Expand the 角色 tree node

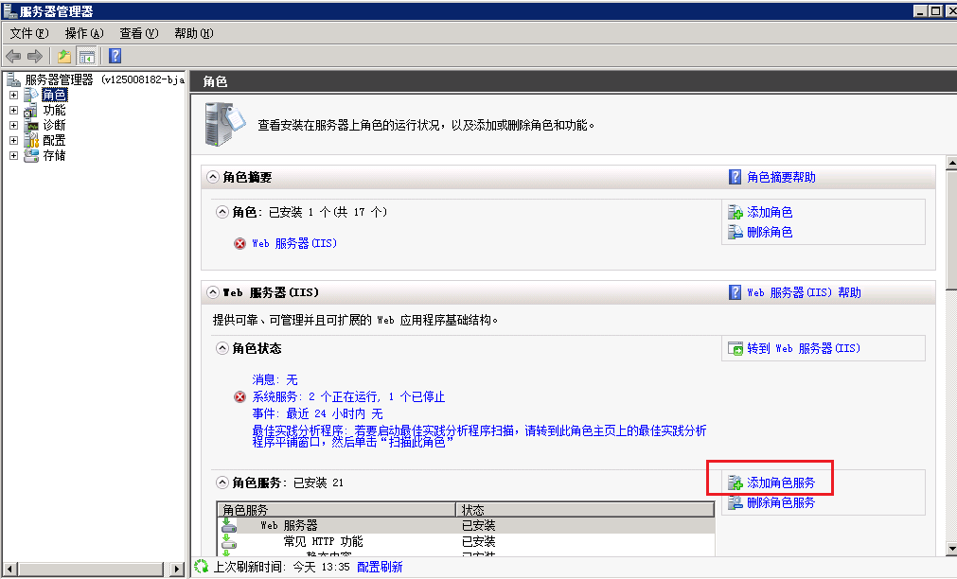[x=14, y=95]
